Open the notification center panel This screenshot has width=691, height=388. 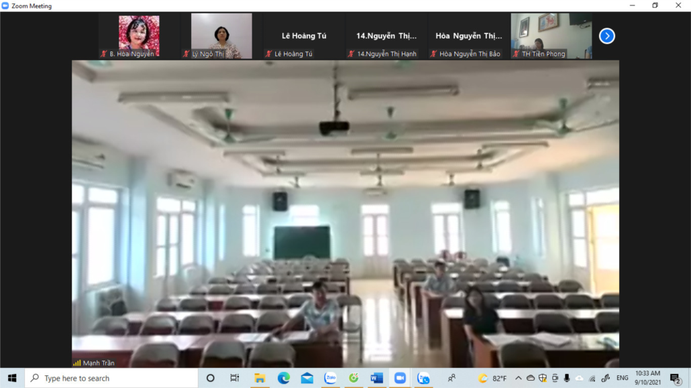point(676,379)
